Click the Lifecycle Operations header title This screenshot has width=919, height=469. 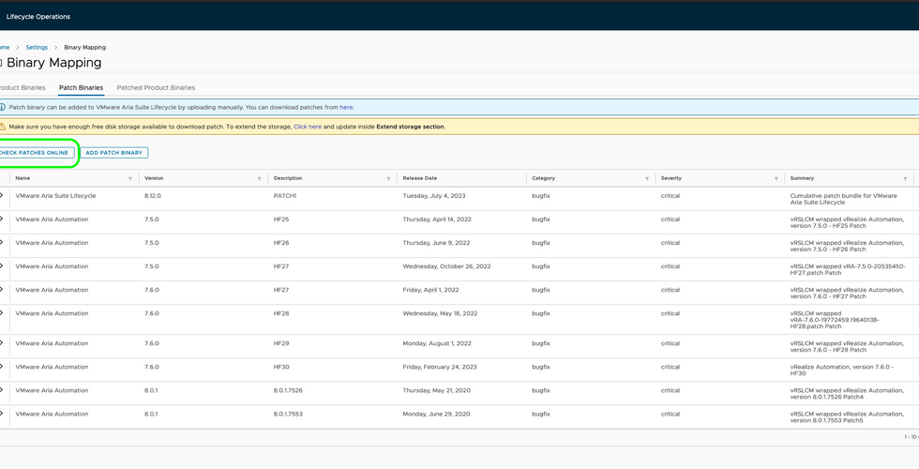(x=38, y=17)
